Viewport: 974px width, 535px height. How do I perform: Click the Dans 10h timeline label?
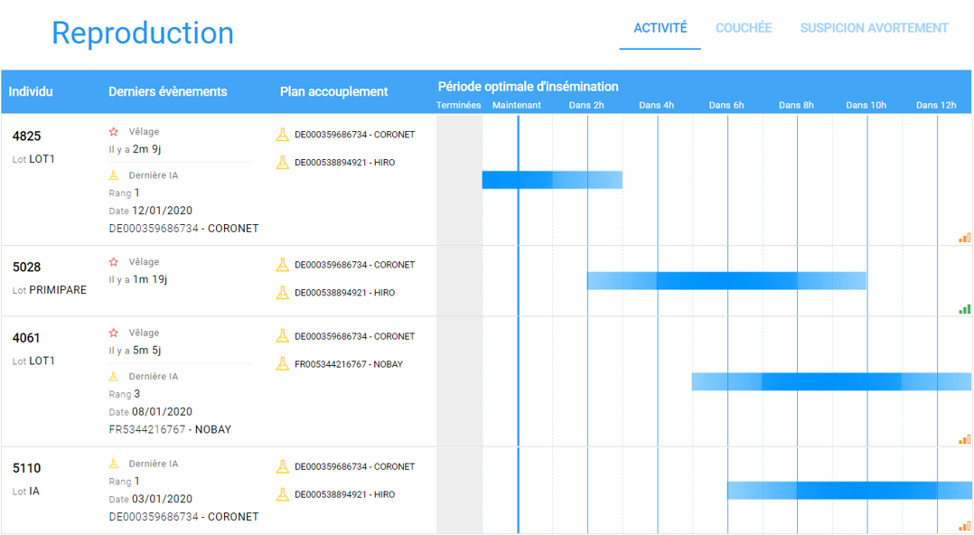pos(866,105)
